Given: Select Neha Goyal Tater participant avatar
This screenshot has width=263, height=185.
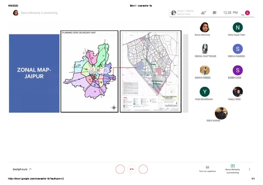Looking at the screenshot, I should 238,27.
